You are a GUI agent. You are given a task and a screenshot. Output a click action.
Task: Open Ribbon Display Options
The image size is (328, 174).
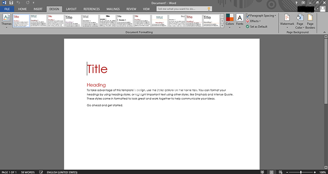click(x=304, y=3)
